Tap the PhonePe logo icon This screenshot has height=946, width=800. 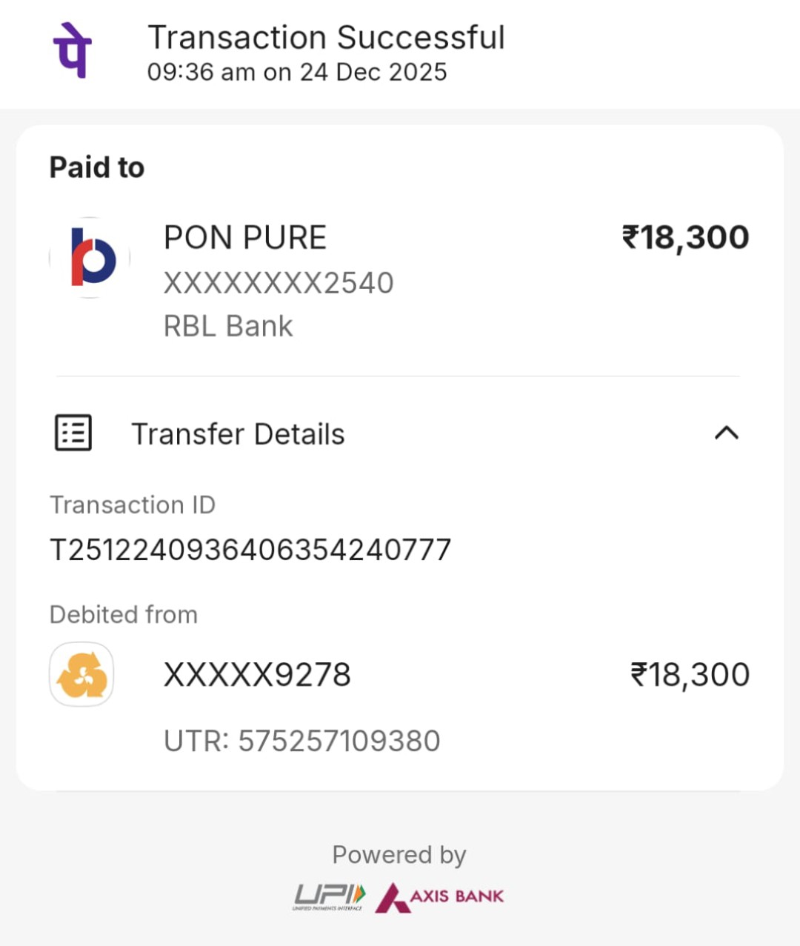pos(73,50)
